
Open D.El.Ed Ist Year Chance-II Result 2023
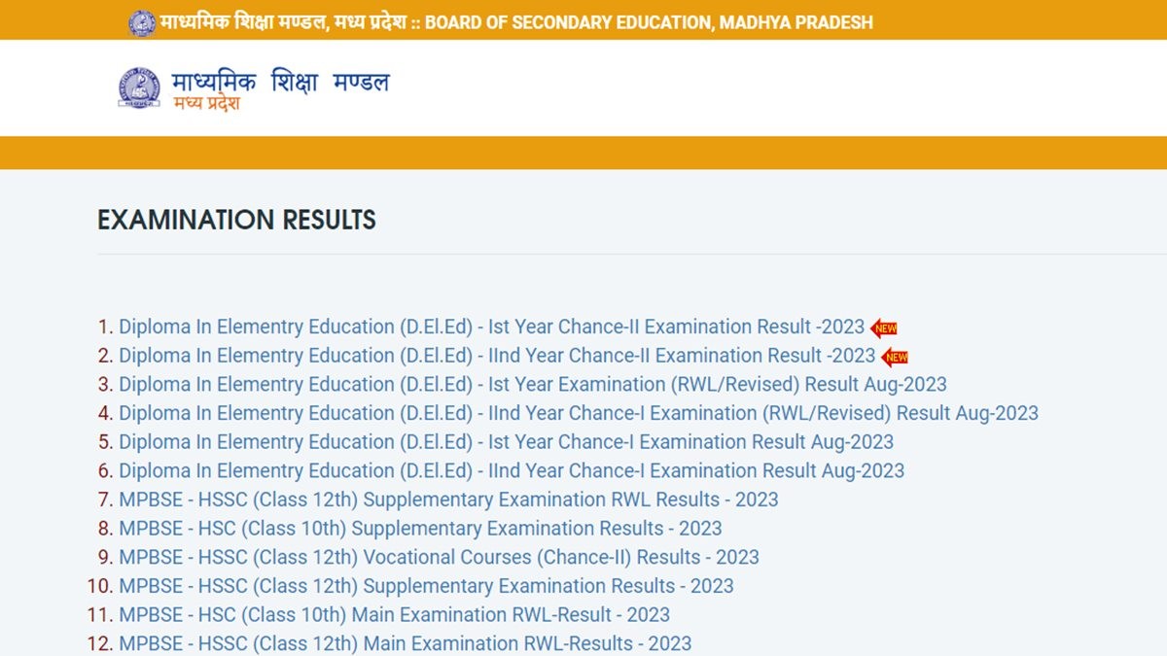click(x=491, y=327)
